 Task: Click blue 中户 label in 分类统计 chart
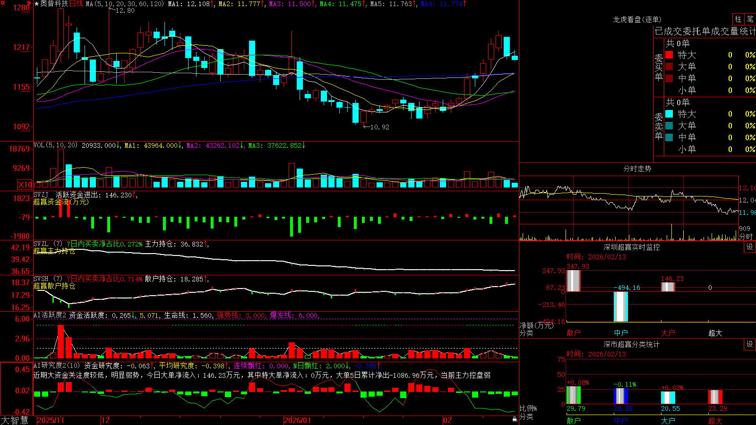[621, 420]
